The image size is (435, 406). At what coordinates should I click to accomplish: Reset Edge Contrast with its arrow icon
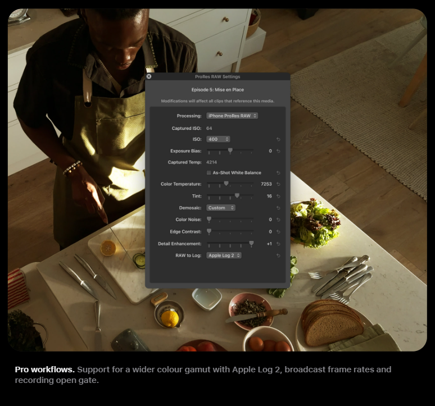pyautogui.click(x=278, y=232)
